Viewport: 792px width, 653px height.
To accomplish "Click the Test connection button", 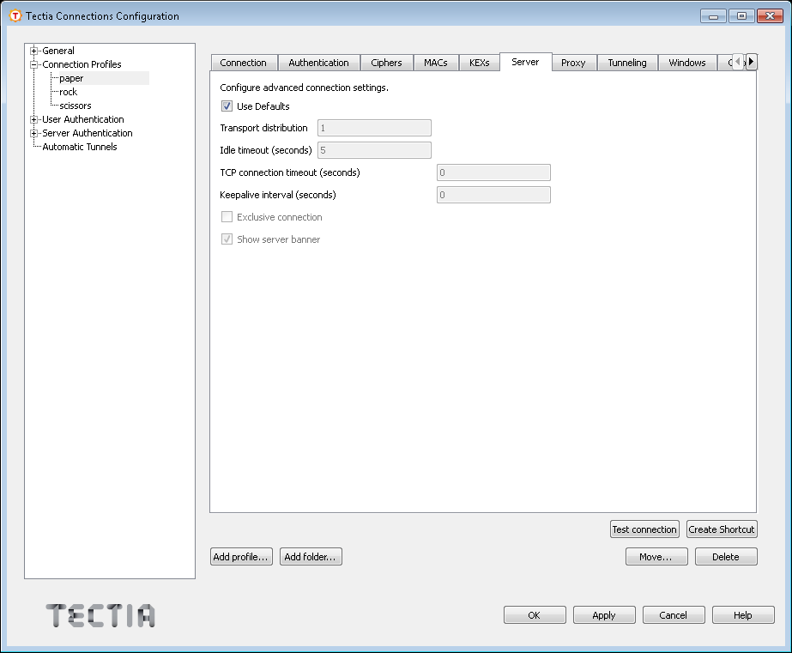I will click(x=644, y=529).
